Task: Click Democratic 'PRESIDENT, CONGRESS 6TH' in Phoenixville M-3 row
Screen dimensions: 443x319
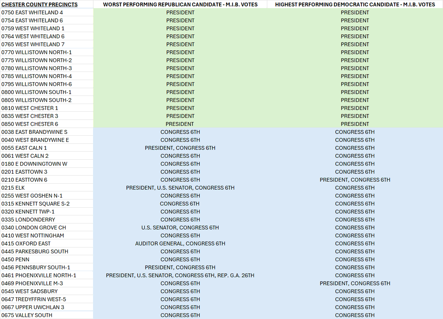Action: 355,283
